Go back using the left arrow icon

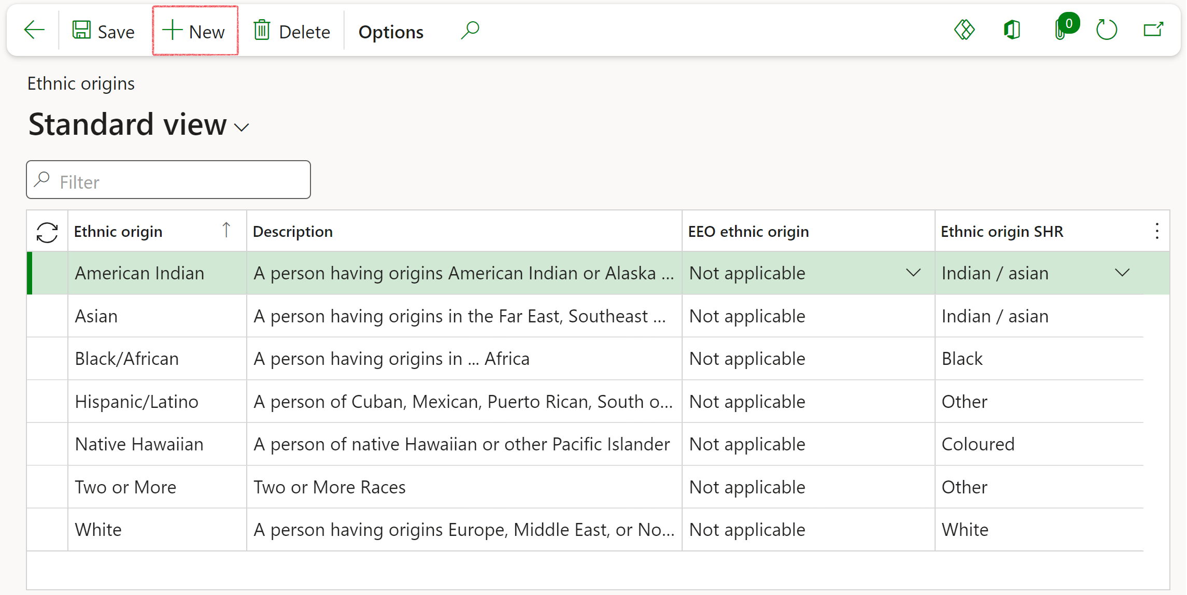(x=34, y=30)
